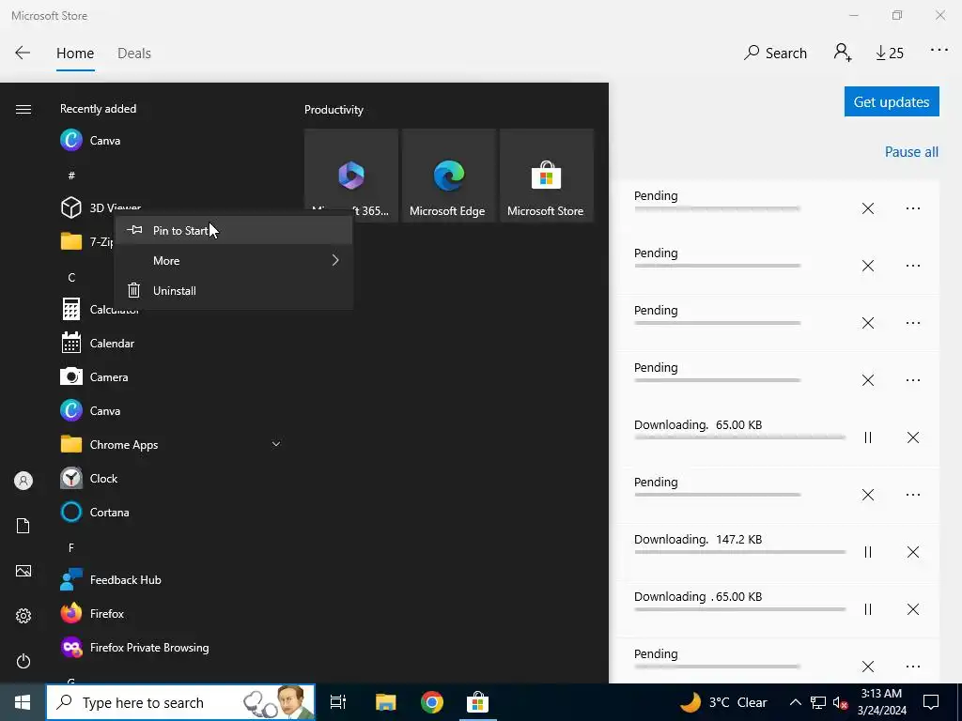Viewport: 962px width, 721px height.
Task: Click the Pause all link
Action: (911, 152)
